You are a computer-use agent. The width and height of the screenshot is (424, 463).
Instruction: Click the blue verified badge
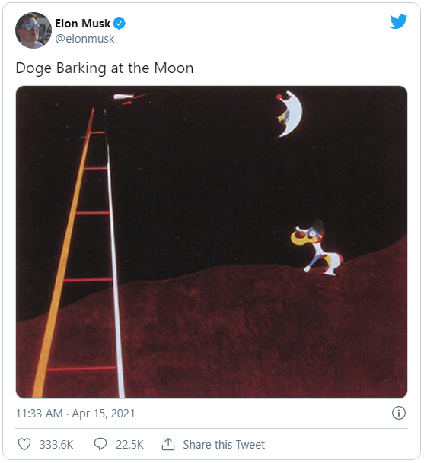120,24
